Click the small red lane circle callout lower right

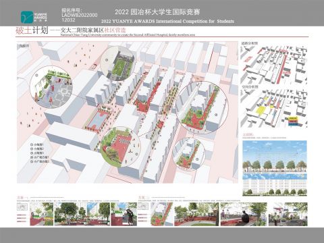(189, 154)
